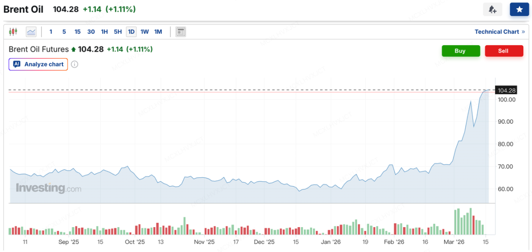Choose the 30-minute interval
Image resolution: width=532 pixels, height=252 pixels.
point(91,32)
